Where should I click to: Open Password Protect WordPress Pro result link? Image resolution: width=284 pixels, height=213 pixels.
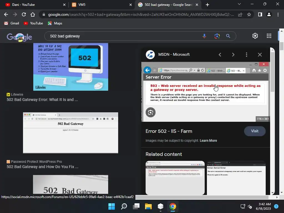42,167
